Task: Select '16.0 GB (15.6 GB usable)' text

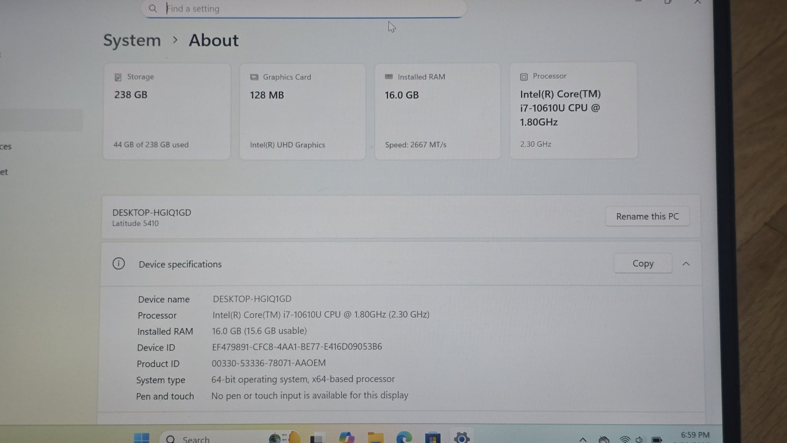Action: [x=259, y=331]
